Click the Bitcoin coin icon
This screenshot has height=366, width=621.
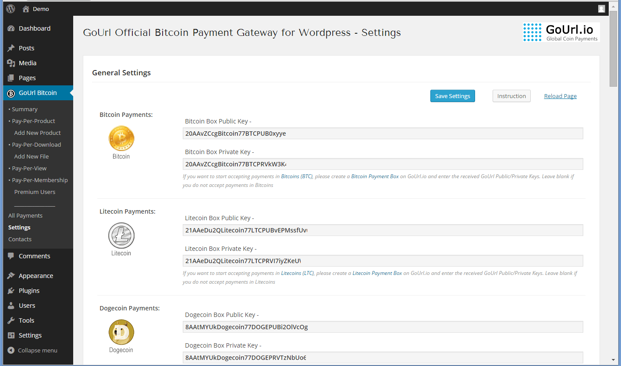tap(121, 137)
